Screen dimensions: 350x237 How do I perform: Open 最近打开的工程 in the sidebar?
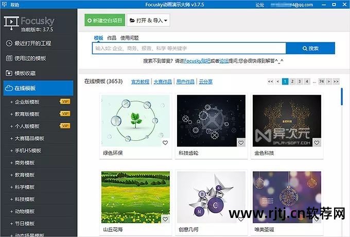[x=39, y=43]
